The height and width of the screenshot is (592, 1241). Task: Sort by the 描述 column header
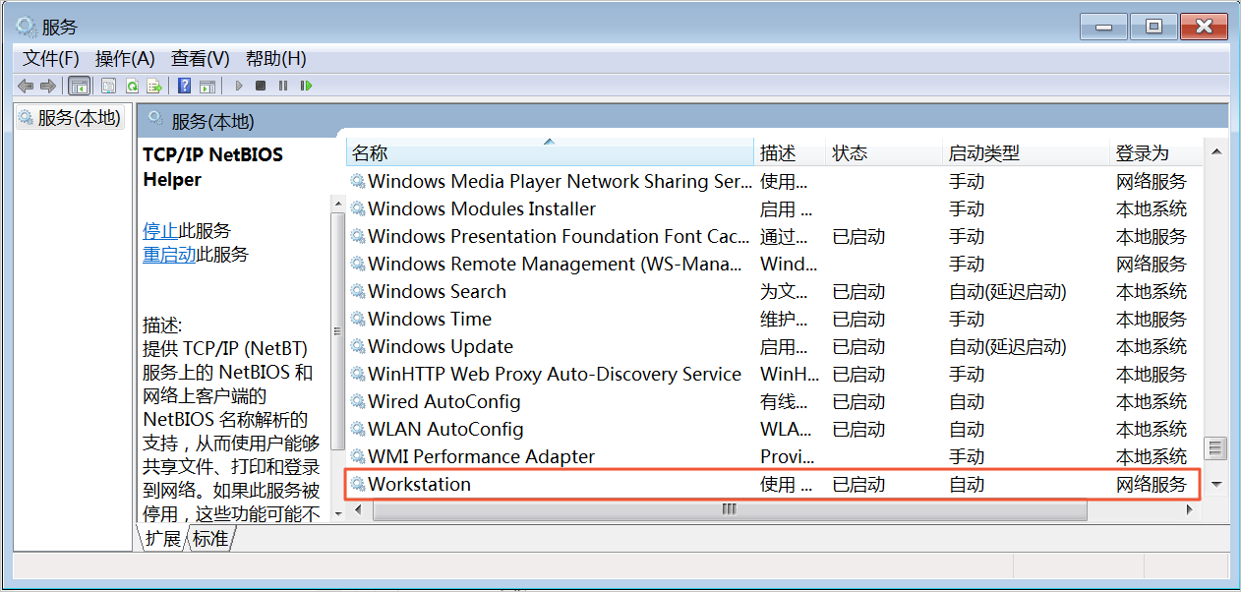790,152
